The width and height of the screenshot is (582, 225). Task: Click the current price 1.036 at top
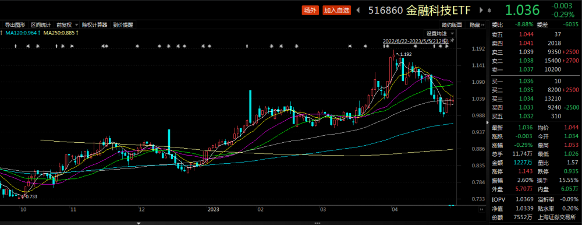pyautogui.click(x=522, y=10)
